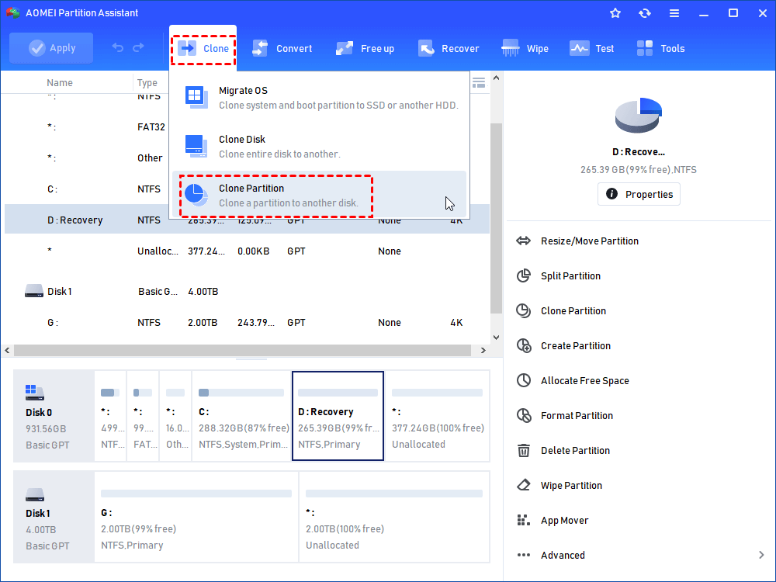The width and height of the screenshot is (776, 582).
Task: Click the list view columns icon
Action: (479, 83)
